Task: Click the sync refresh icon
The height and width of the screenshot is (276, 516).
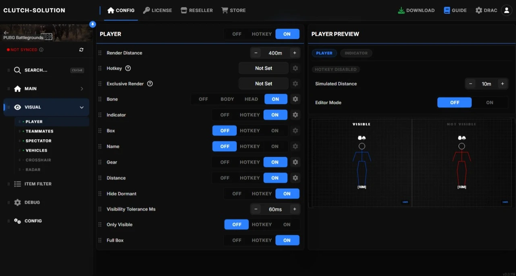Action: [81, 50]
